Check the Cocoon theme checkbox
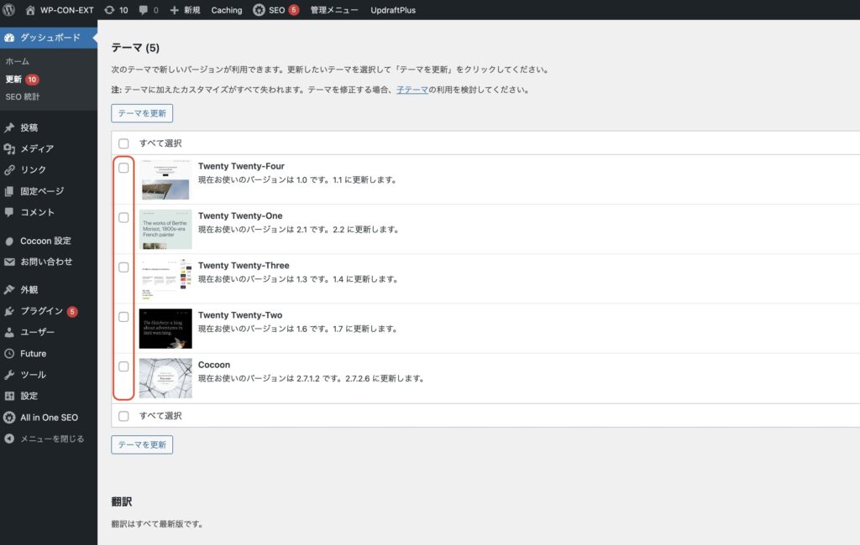 coord(123,366)
